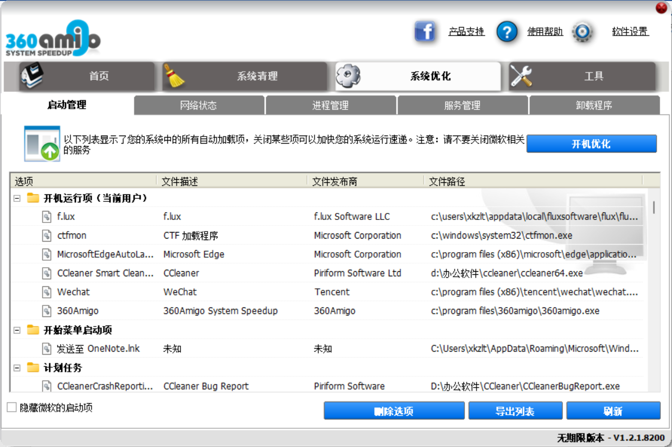Switch to the 系统清理 main tab

click(x=244, y=76)
